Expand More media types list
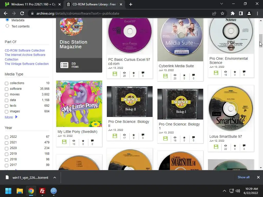This screenshot has width=263, height=197. 11,117
